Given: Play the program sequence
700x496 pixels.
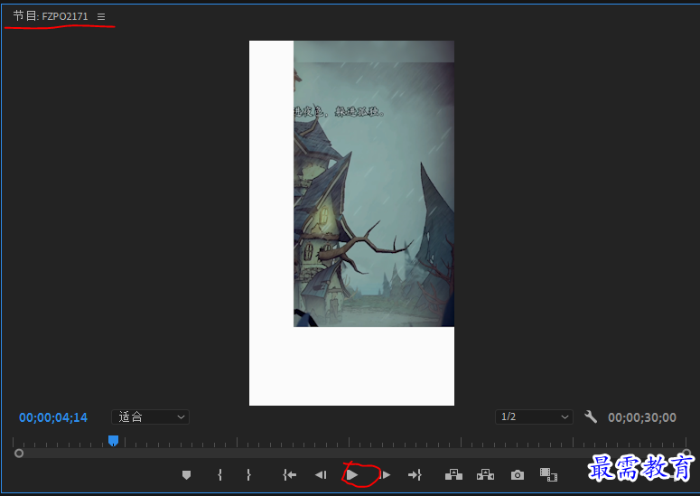Looking at the screenshot, I should pos(352,475).
